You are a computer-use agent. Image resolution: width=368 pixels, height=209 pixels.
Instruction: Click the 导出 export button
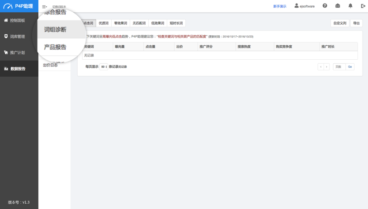tap(356, 23)
